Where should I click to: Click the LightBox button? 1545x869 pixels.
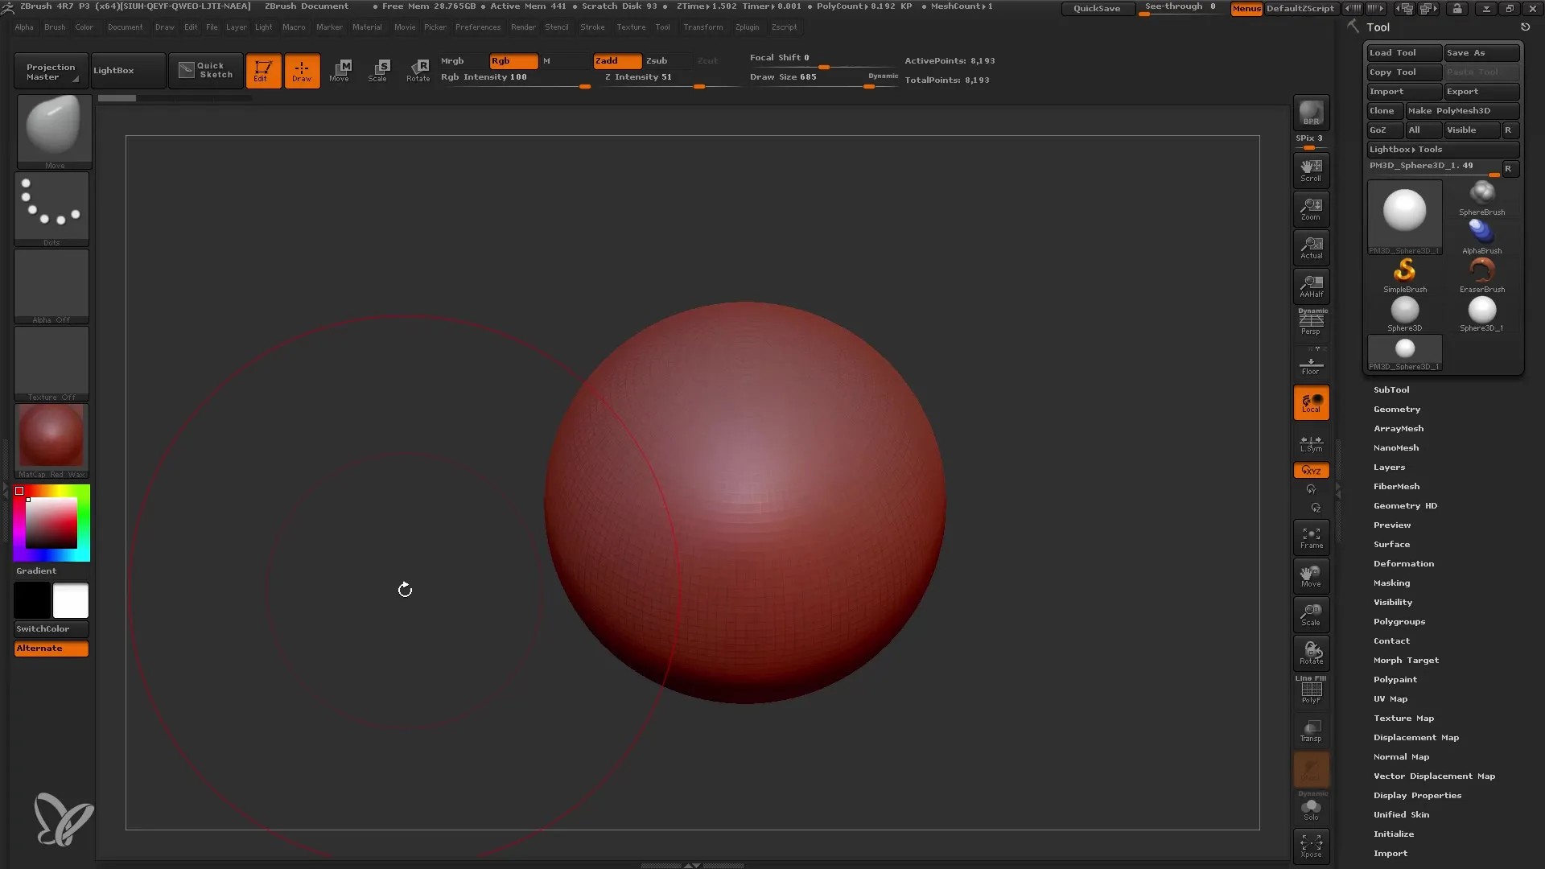[x=129, y=71]
